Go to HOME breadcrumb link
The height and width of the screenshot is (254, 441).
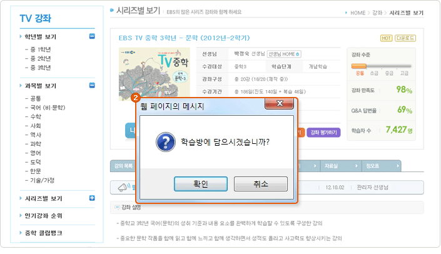pyautogui.click(x=358, y=13)
